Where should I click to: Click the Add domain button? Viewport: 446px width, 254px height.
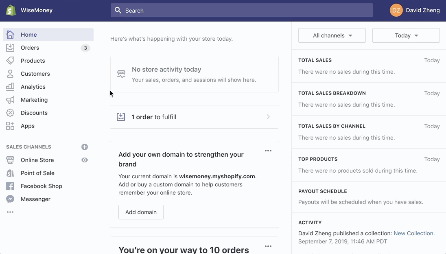[141, 212]
